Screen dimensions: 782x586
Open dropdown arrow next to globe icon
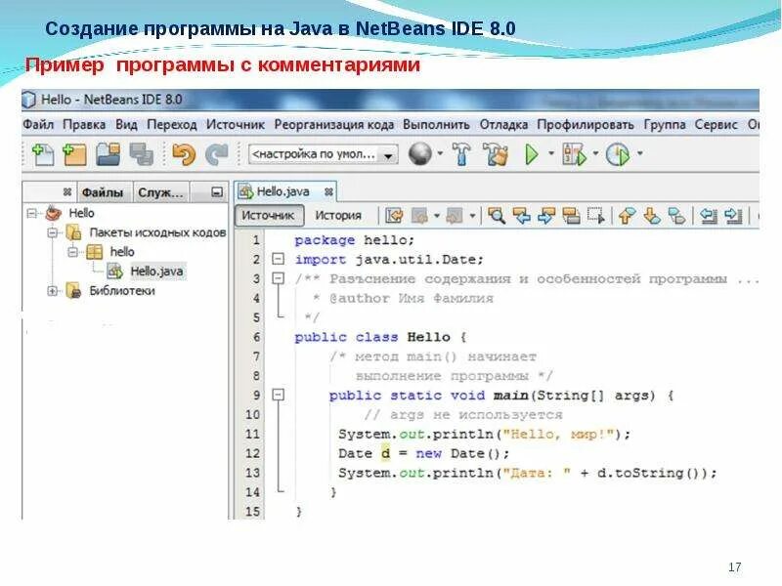[440, 153]
